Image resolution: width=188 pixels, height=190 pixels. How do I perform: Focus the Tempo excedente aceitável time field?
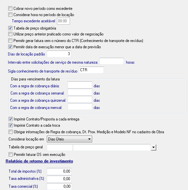click(63, 21)
